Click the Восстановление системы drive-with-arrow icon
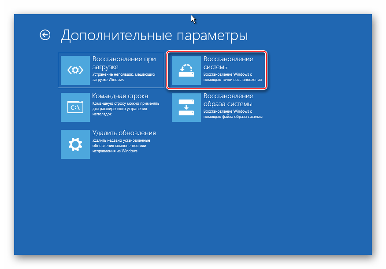Screen dimensions: 386x269 pyautogui.click(x=186, y=70)
